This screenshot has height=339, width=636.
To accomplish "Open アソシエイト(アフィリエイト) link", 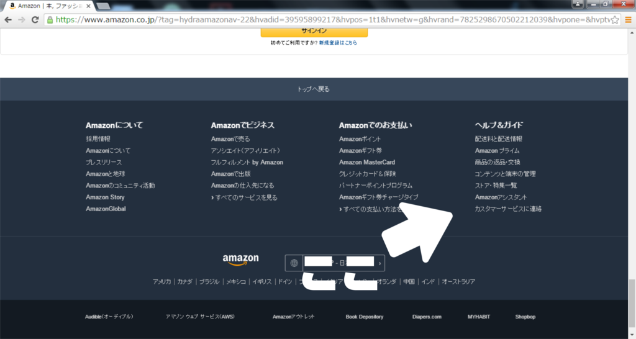I will (245, 150).
